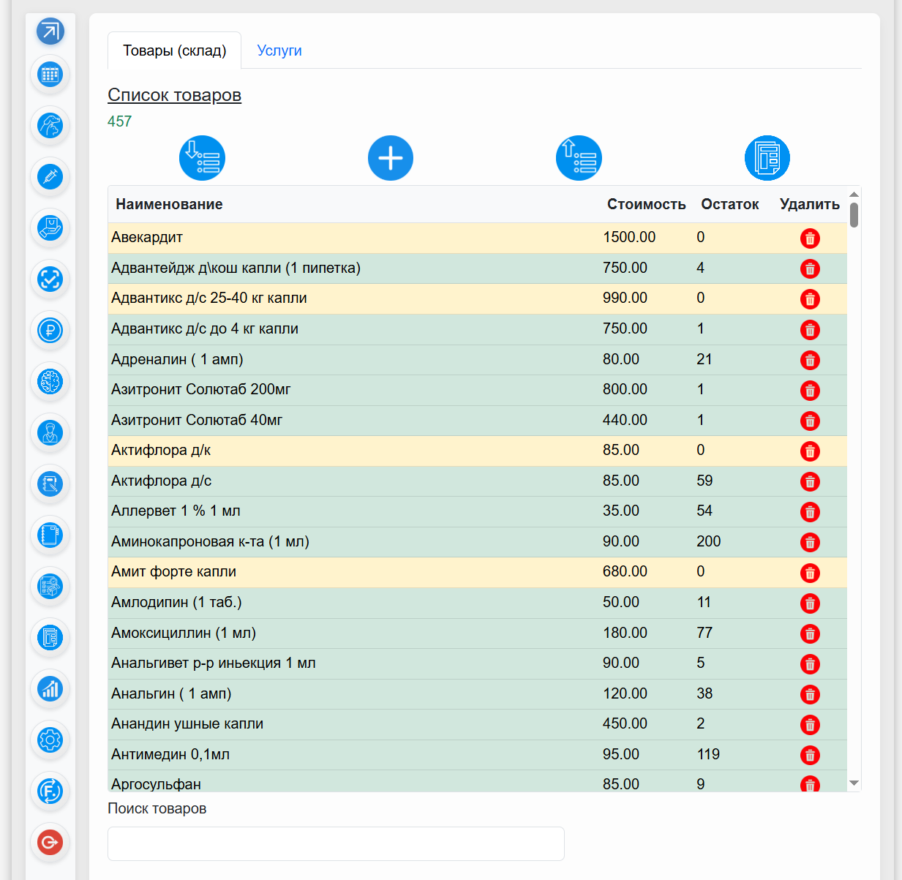Viewport: 902px width, 880px height.
Task: Open the brain icon in sidebar
Action: [x=50, y=382]
